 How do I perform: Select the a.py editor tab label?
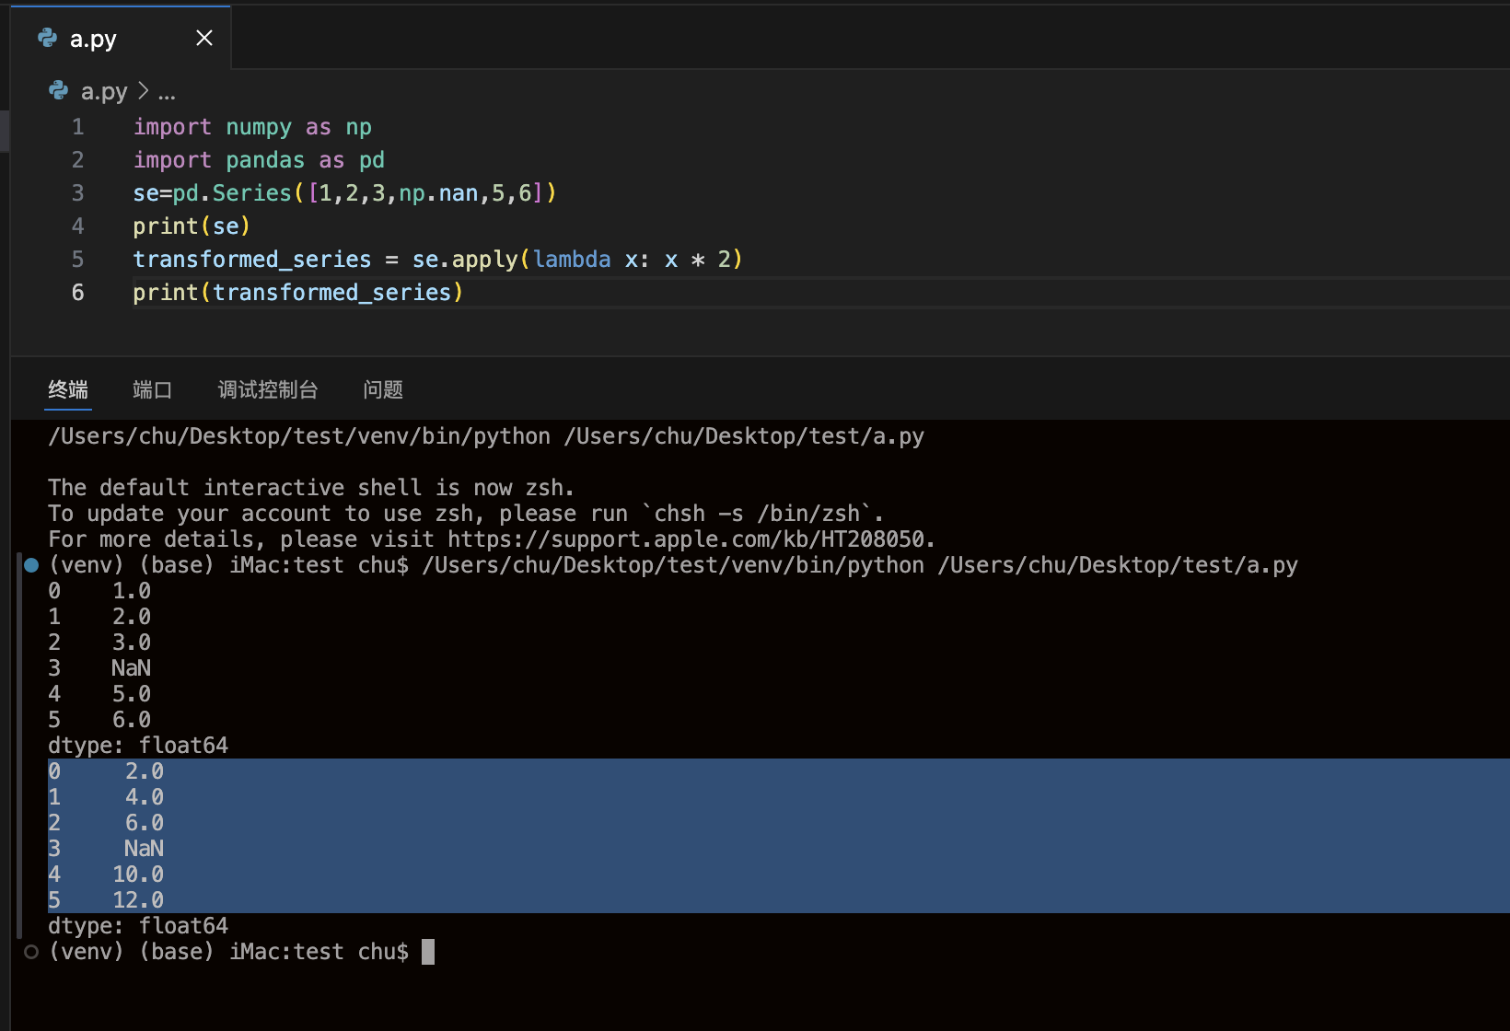pyautogui.click(x=93, y=39)
